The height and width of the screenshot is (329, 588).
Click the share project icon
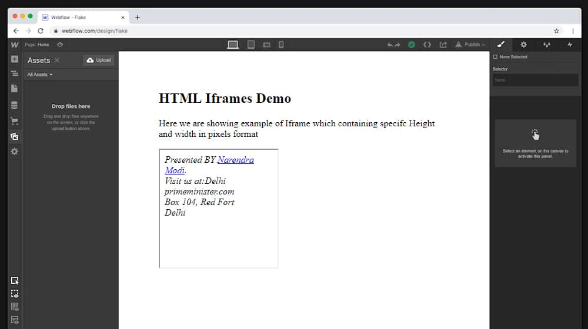[443, 45]
